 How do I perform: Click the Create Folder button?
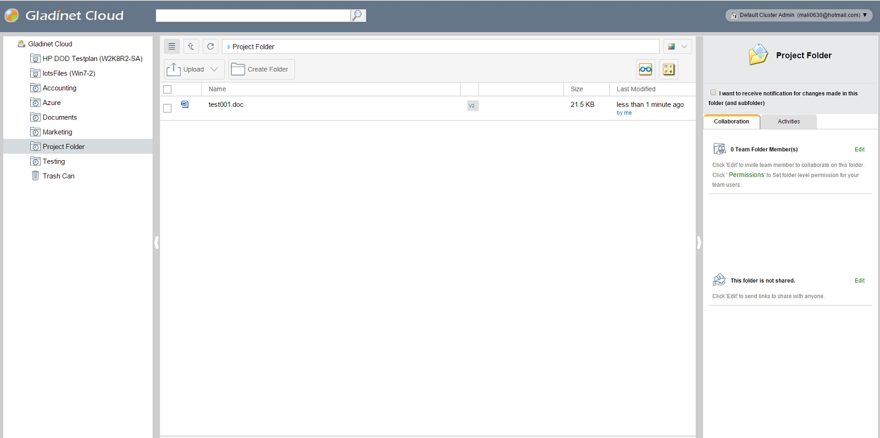(x=261, y=70)
